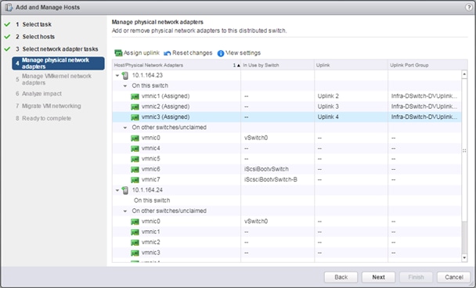Image resolution: width=476 pixels, height=288 pixels.
Task: Click the adapter icon for vmnic7
Action: [135, 180]
